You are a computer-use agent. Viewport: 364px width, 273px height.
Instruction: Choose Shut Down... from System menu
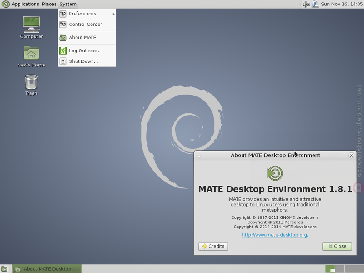87,61
